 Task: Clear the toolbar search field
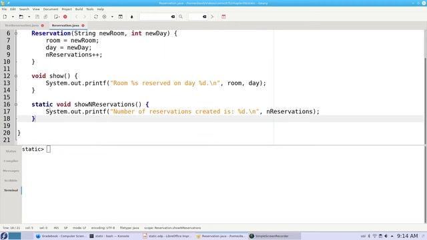pos(173,17)
